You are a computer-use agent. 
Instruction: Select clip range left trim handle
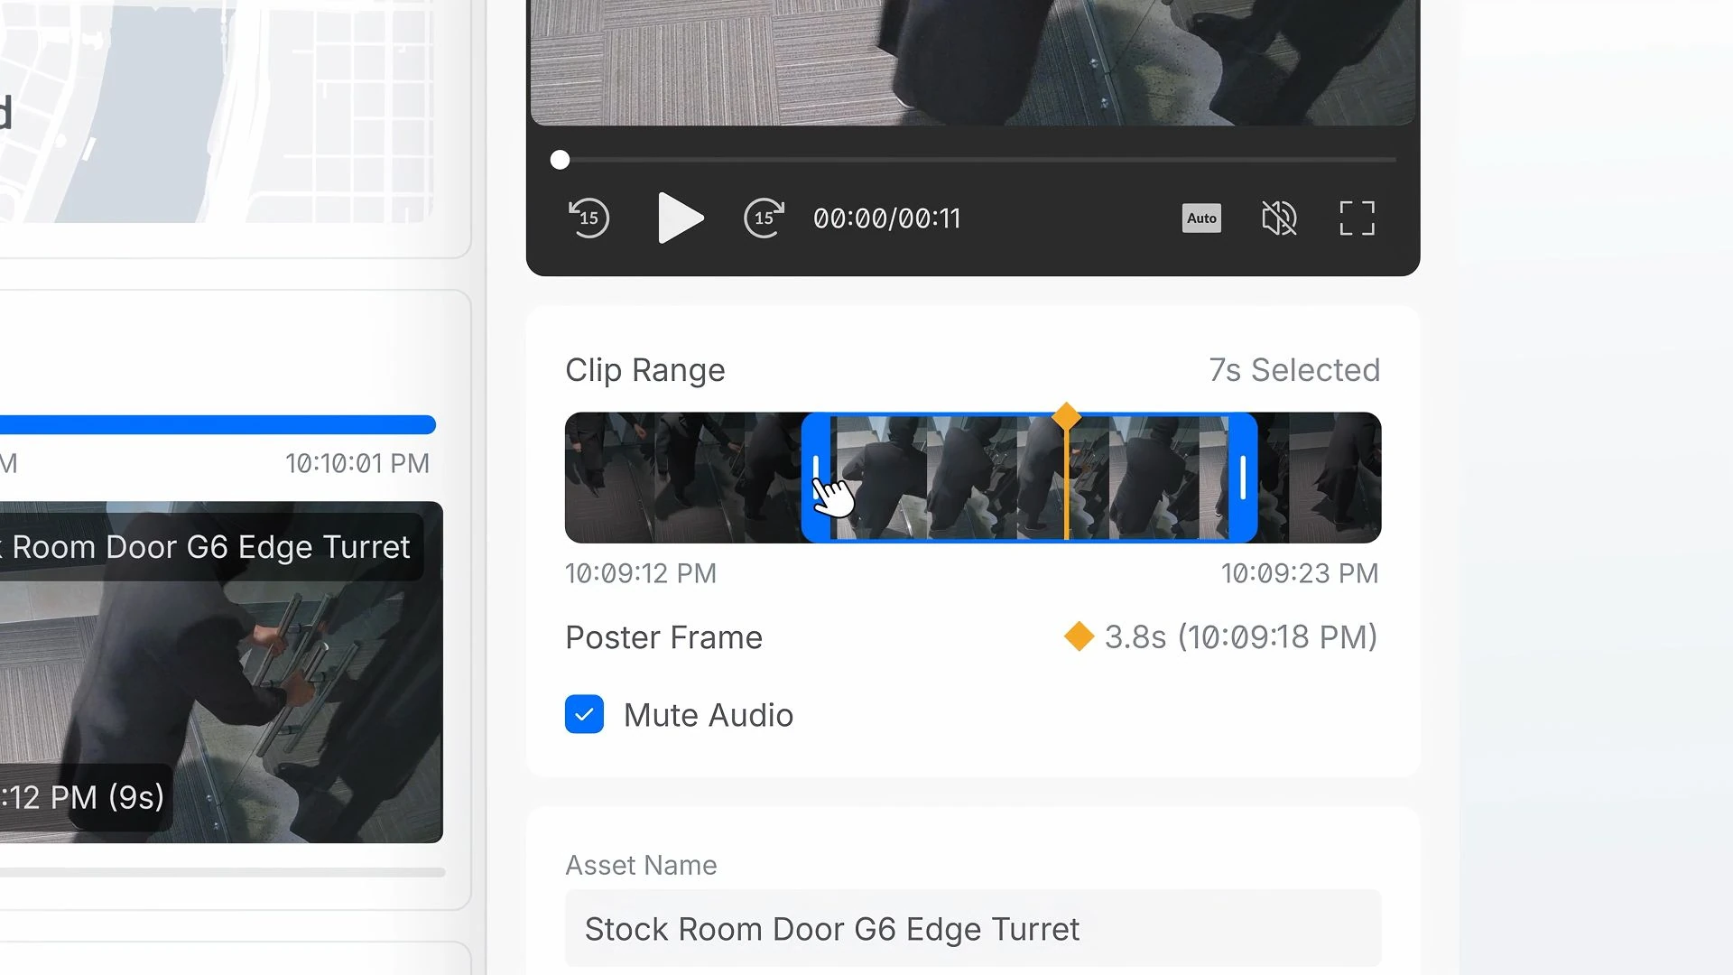[816, 478]
